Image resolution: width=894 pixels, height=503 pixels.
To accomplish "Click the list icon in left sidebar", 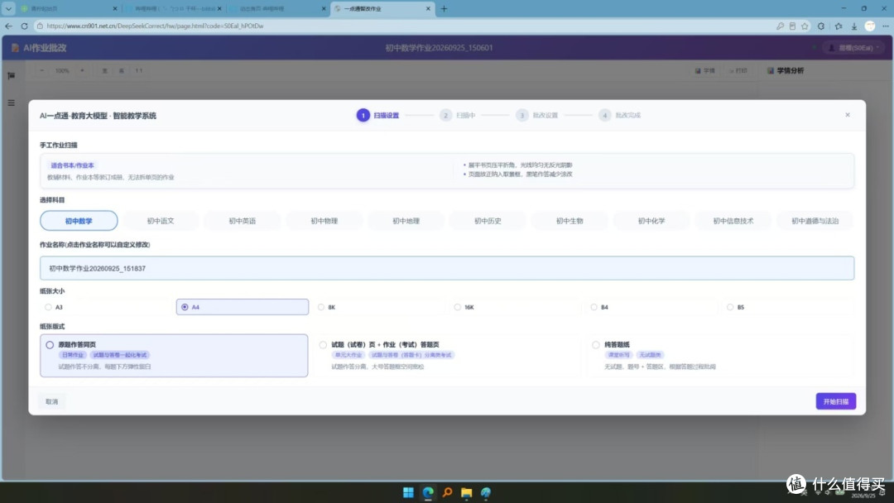I will tap(11, 103).
